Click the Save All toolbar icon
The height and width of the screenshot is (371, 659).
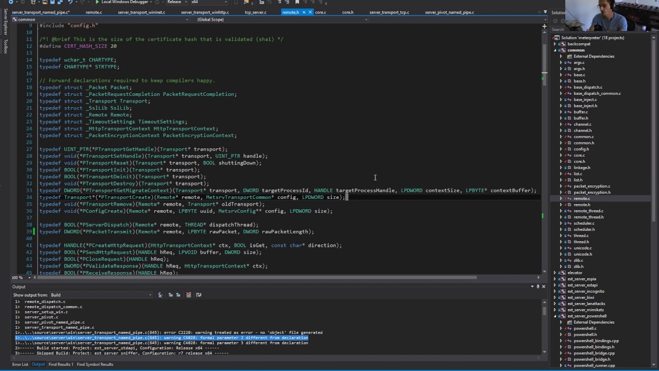pyautogui.click(x=59, y=2)
